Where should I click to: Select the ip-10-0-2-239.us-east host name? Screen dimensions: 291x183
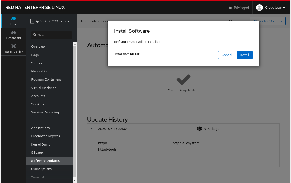(54, 21)
